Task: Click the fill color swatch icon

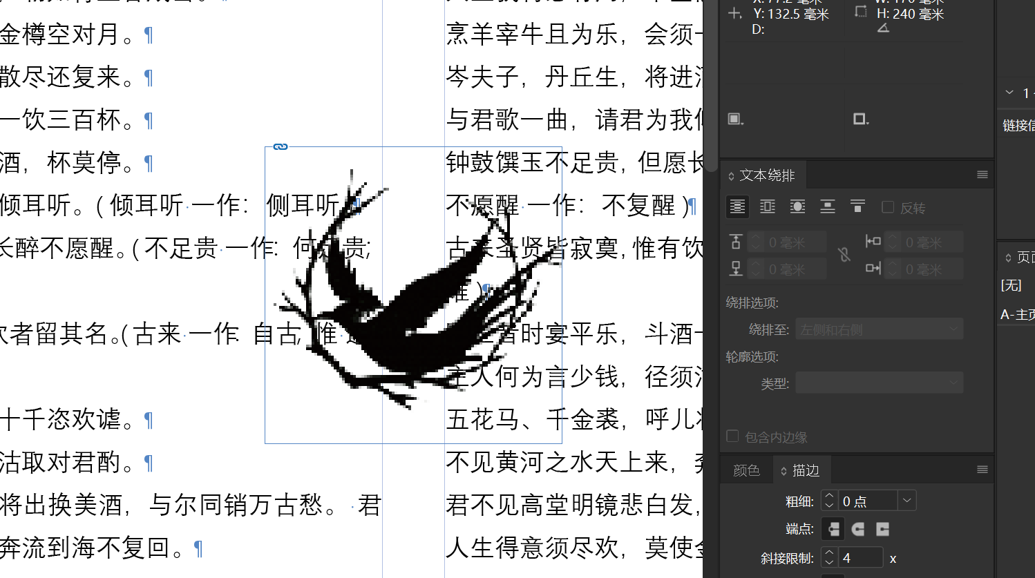Action: [736, 119]
